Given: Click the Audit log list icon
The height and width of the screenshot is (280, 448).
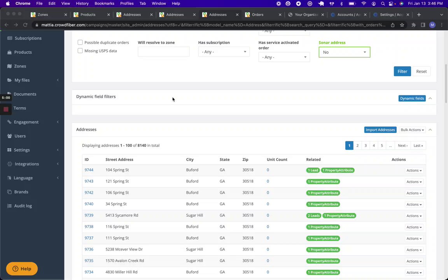Looking at the screenshot, I should coord(9,206).
